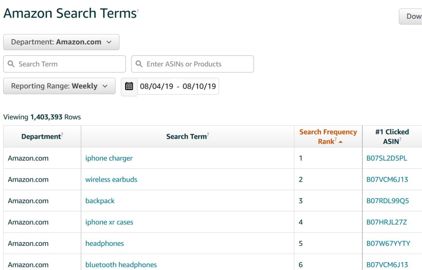Open the Department: Amazon.com dropdown
Viewport: 422px width, 270px height.
coord(61,42)
